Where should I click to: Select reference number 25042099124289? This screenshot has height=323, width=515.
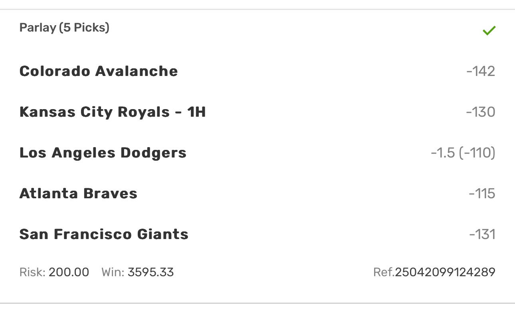coord(445,273)
